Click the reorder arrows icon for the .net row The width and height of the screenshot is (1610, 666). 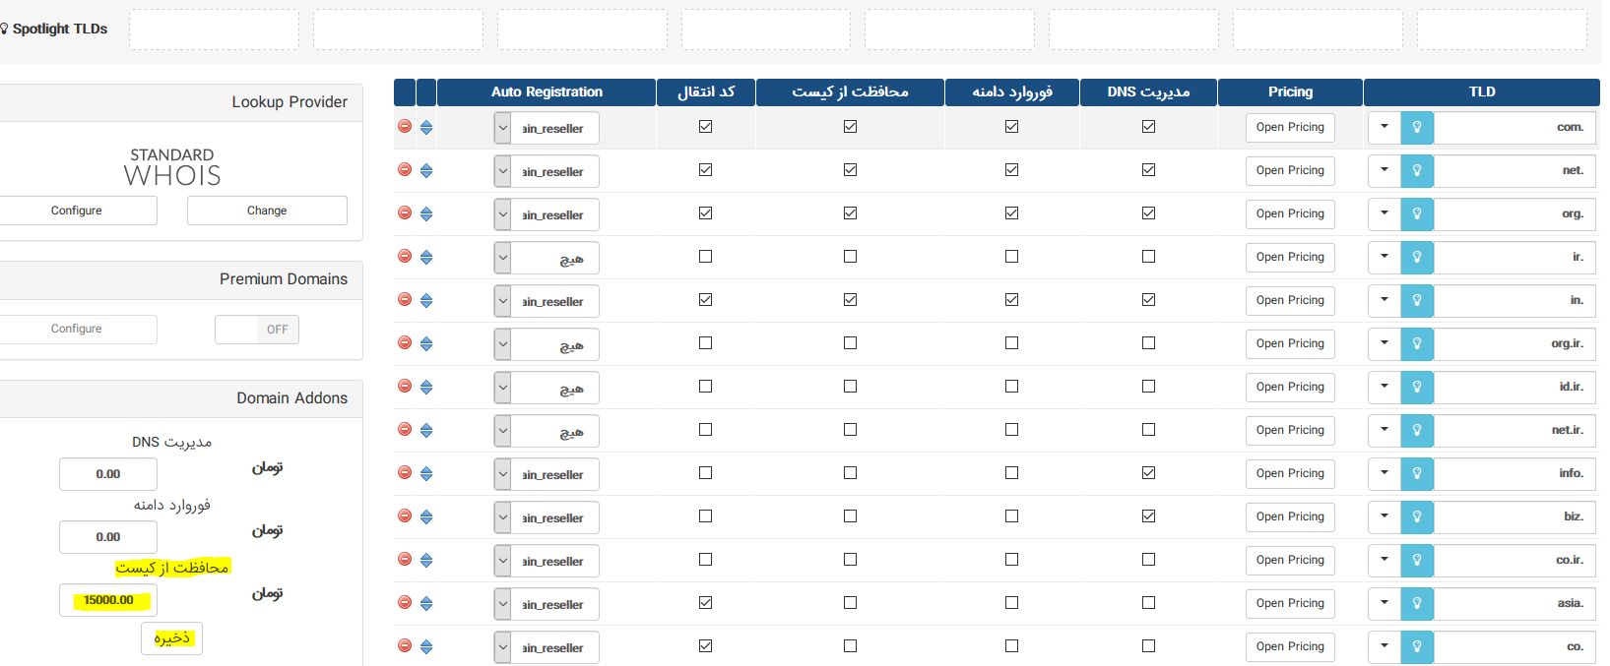(426, 170)
